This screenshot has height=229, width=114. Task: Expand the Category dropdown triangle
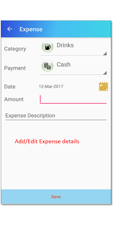tap(105, 54)
